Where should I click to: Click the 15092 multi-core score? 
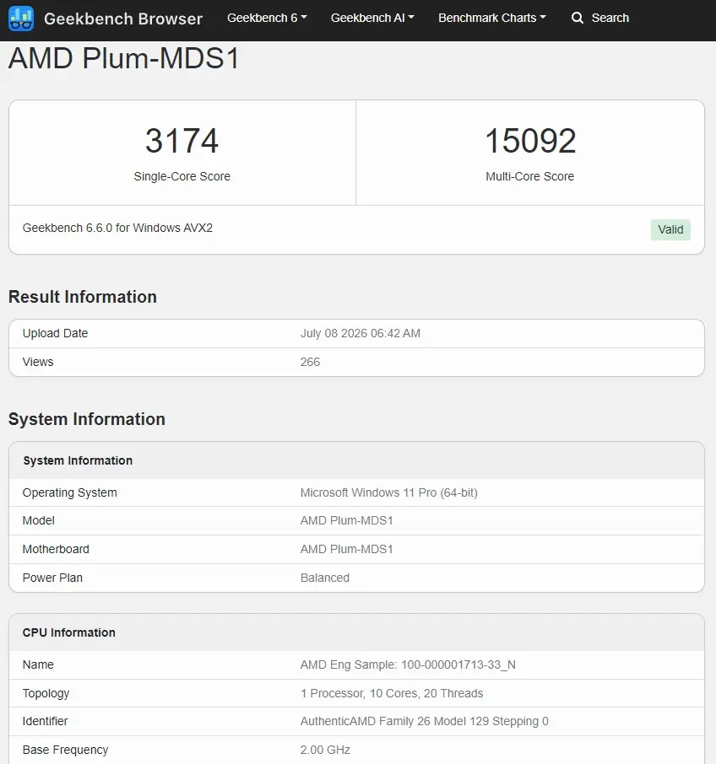coord(530,141)
